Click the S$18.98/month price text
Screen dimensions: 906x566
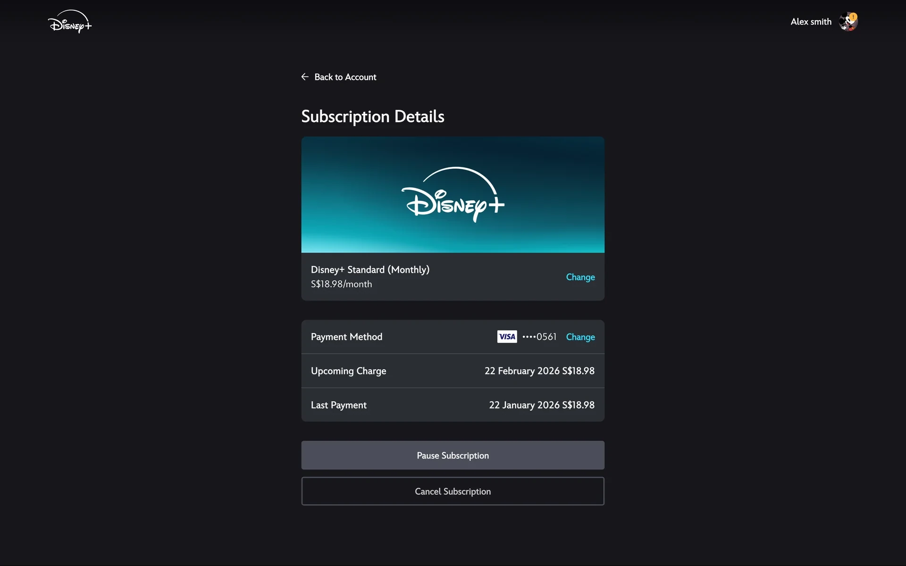[x=341, y=284]
